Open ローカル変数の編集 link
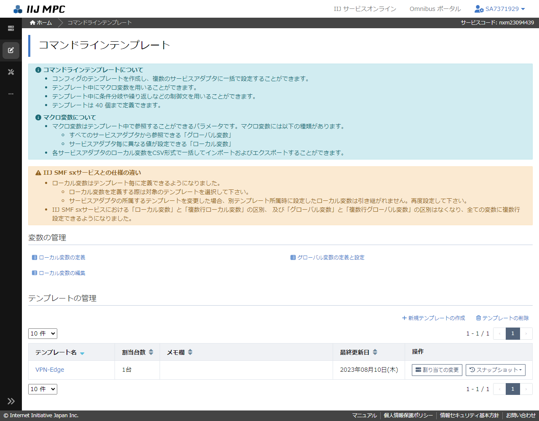Screen dimensions: 539x421 (x=59, y=273)
